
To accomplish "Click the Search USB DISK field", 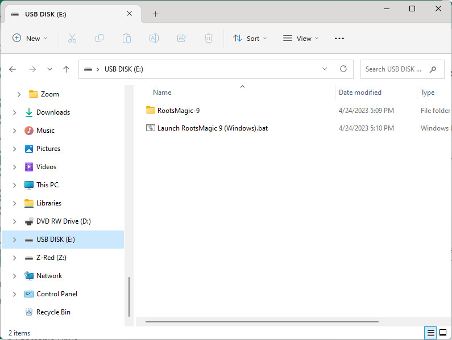I will click(x=395, y=69).
